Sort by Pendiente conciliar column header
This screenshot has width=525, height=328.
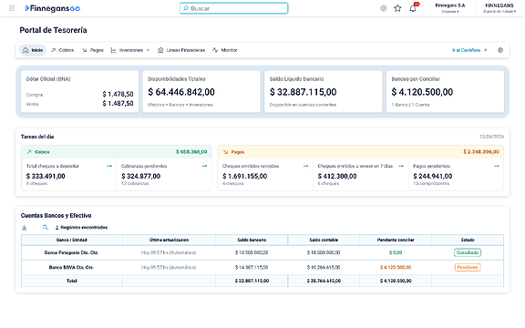coord(396,240)
